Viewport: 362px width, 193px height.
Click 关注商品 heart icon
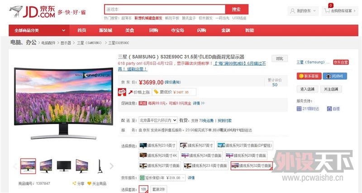pos(89,183)
